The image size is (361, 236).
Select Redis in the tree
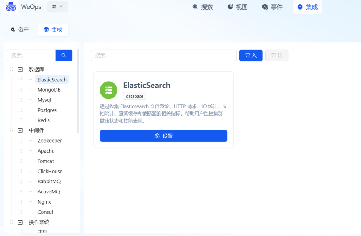tap(43, 120)
